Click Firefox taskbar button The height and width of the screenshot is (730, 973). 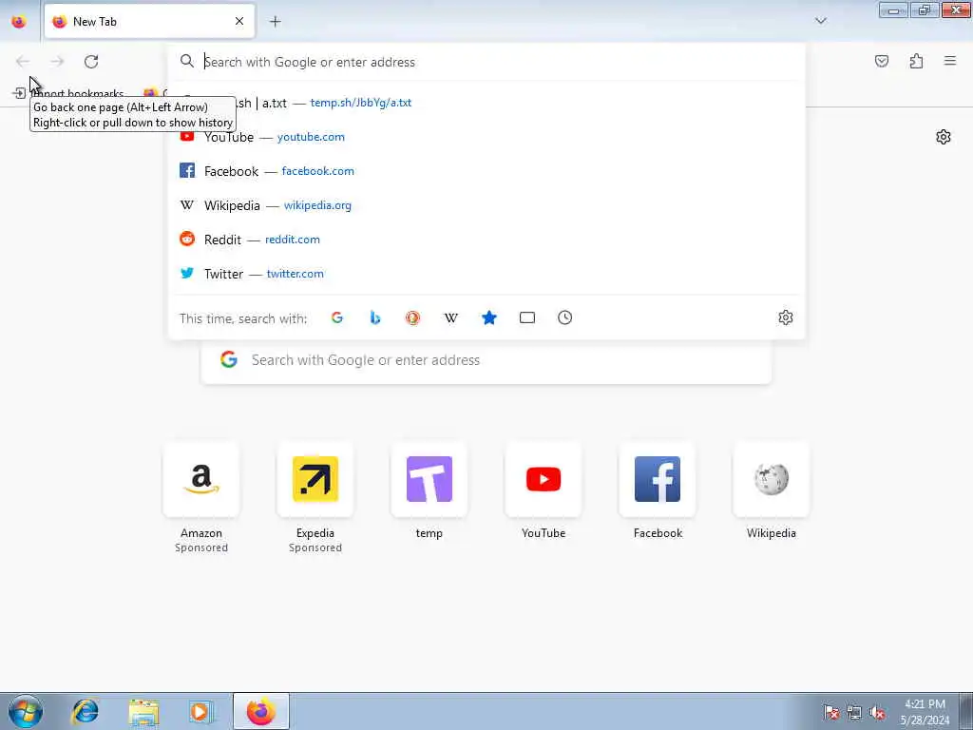(x=260, y=711)
